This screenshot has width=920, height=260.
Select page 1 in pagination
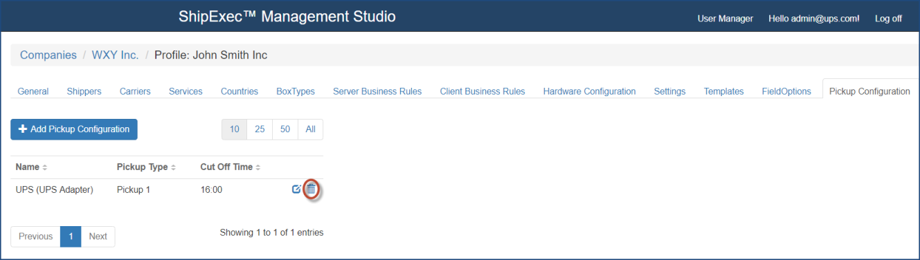[x=71, y=236]
